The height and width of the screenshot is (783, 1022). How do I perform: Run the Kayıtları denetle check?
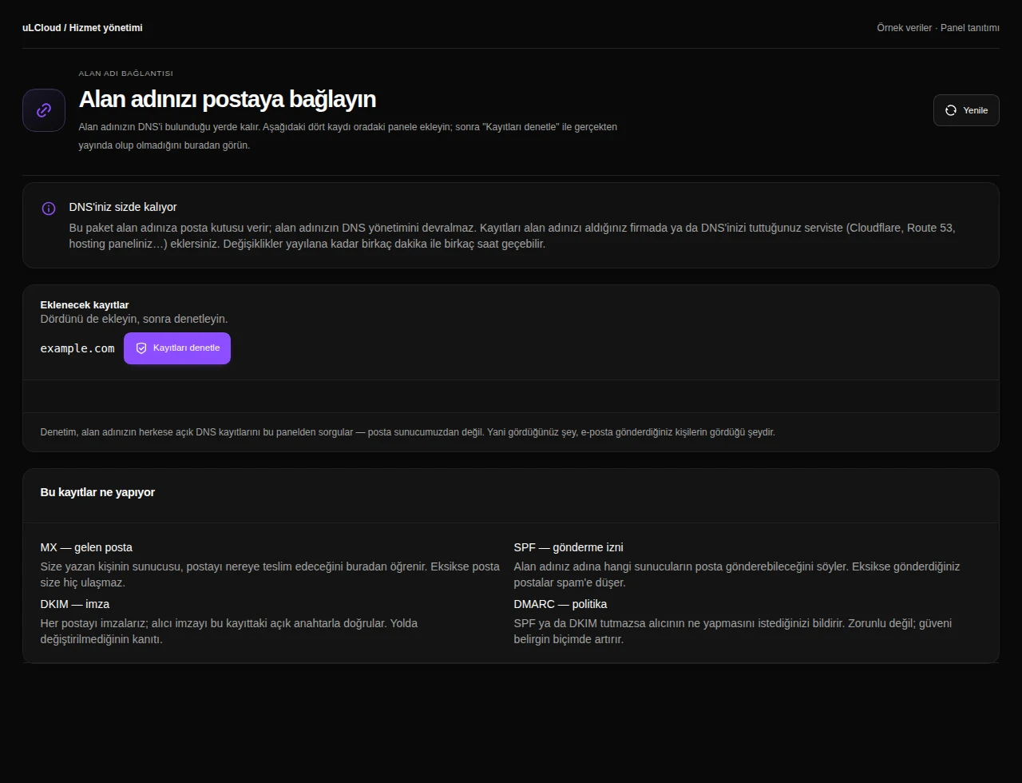177,348
